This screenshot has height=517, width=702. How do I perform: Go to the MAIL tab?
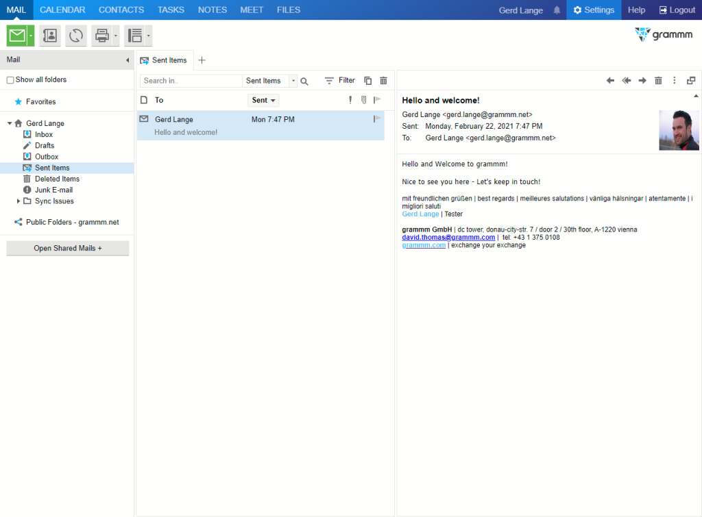click(16, 10)
